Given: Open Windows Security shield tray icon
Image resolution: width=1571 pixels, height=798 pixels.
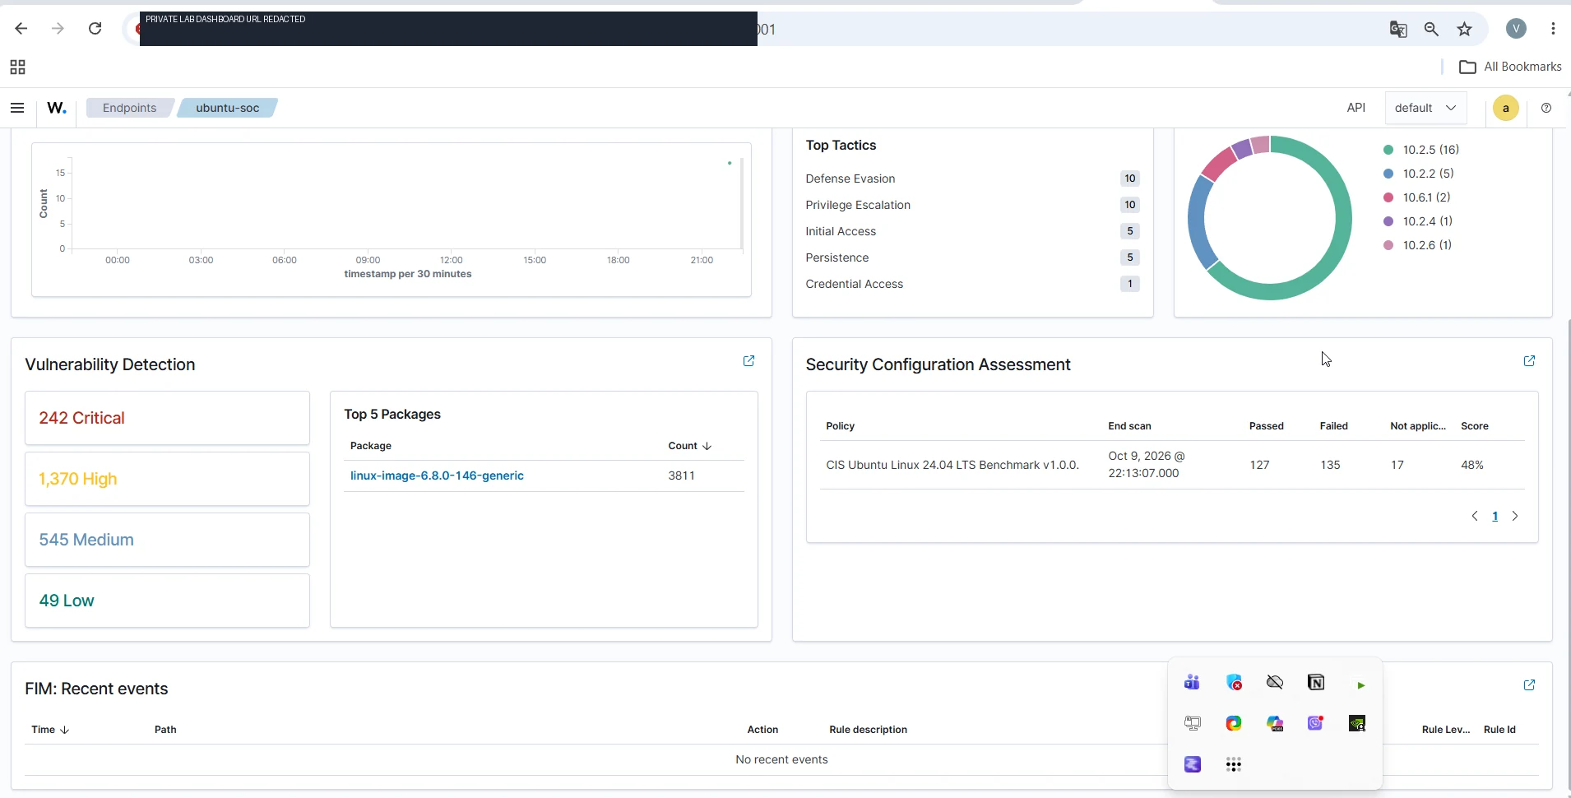Looking at the screenshot, I should click(1234, 682).
